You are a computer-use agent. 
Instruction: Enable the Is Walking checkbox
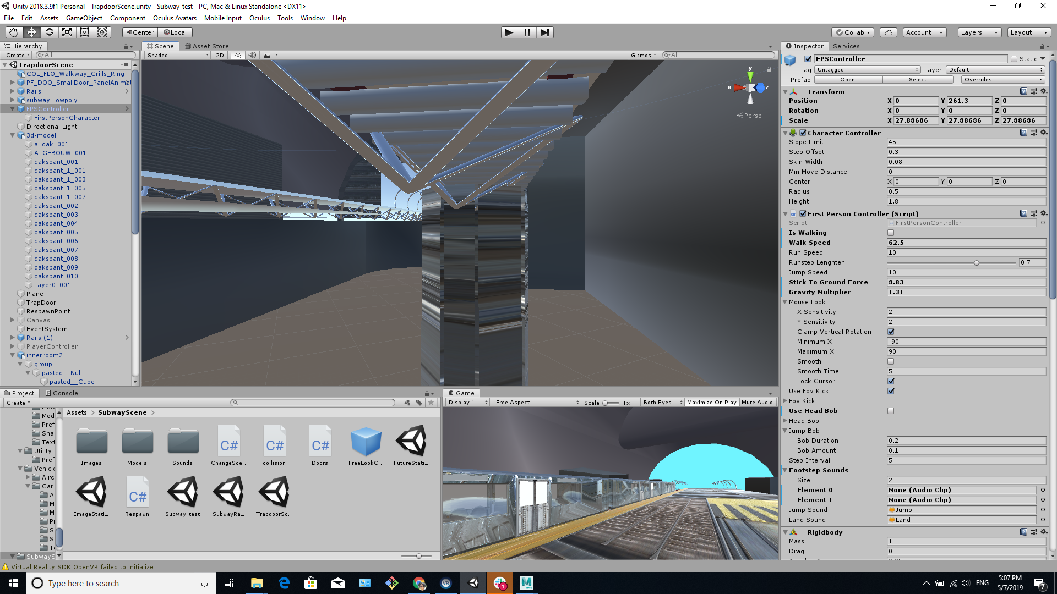click(x=891, y=233)
